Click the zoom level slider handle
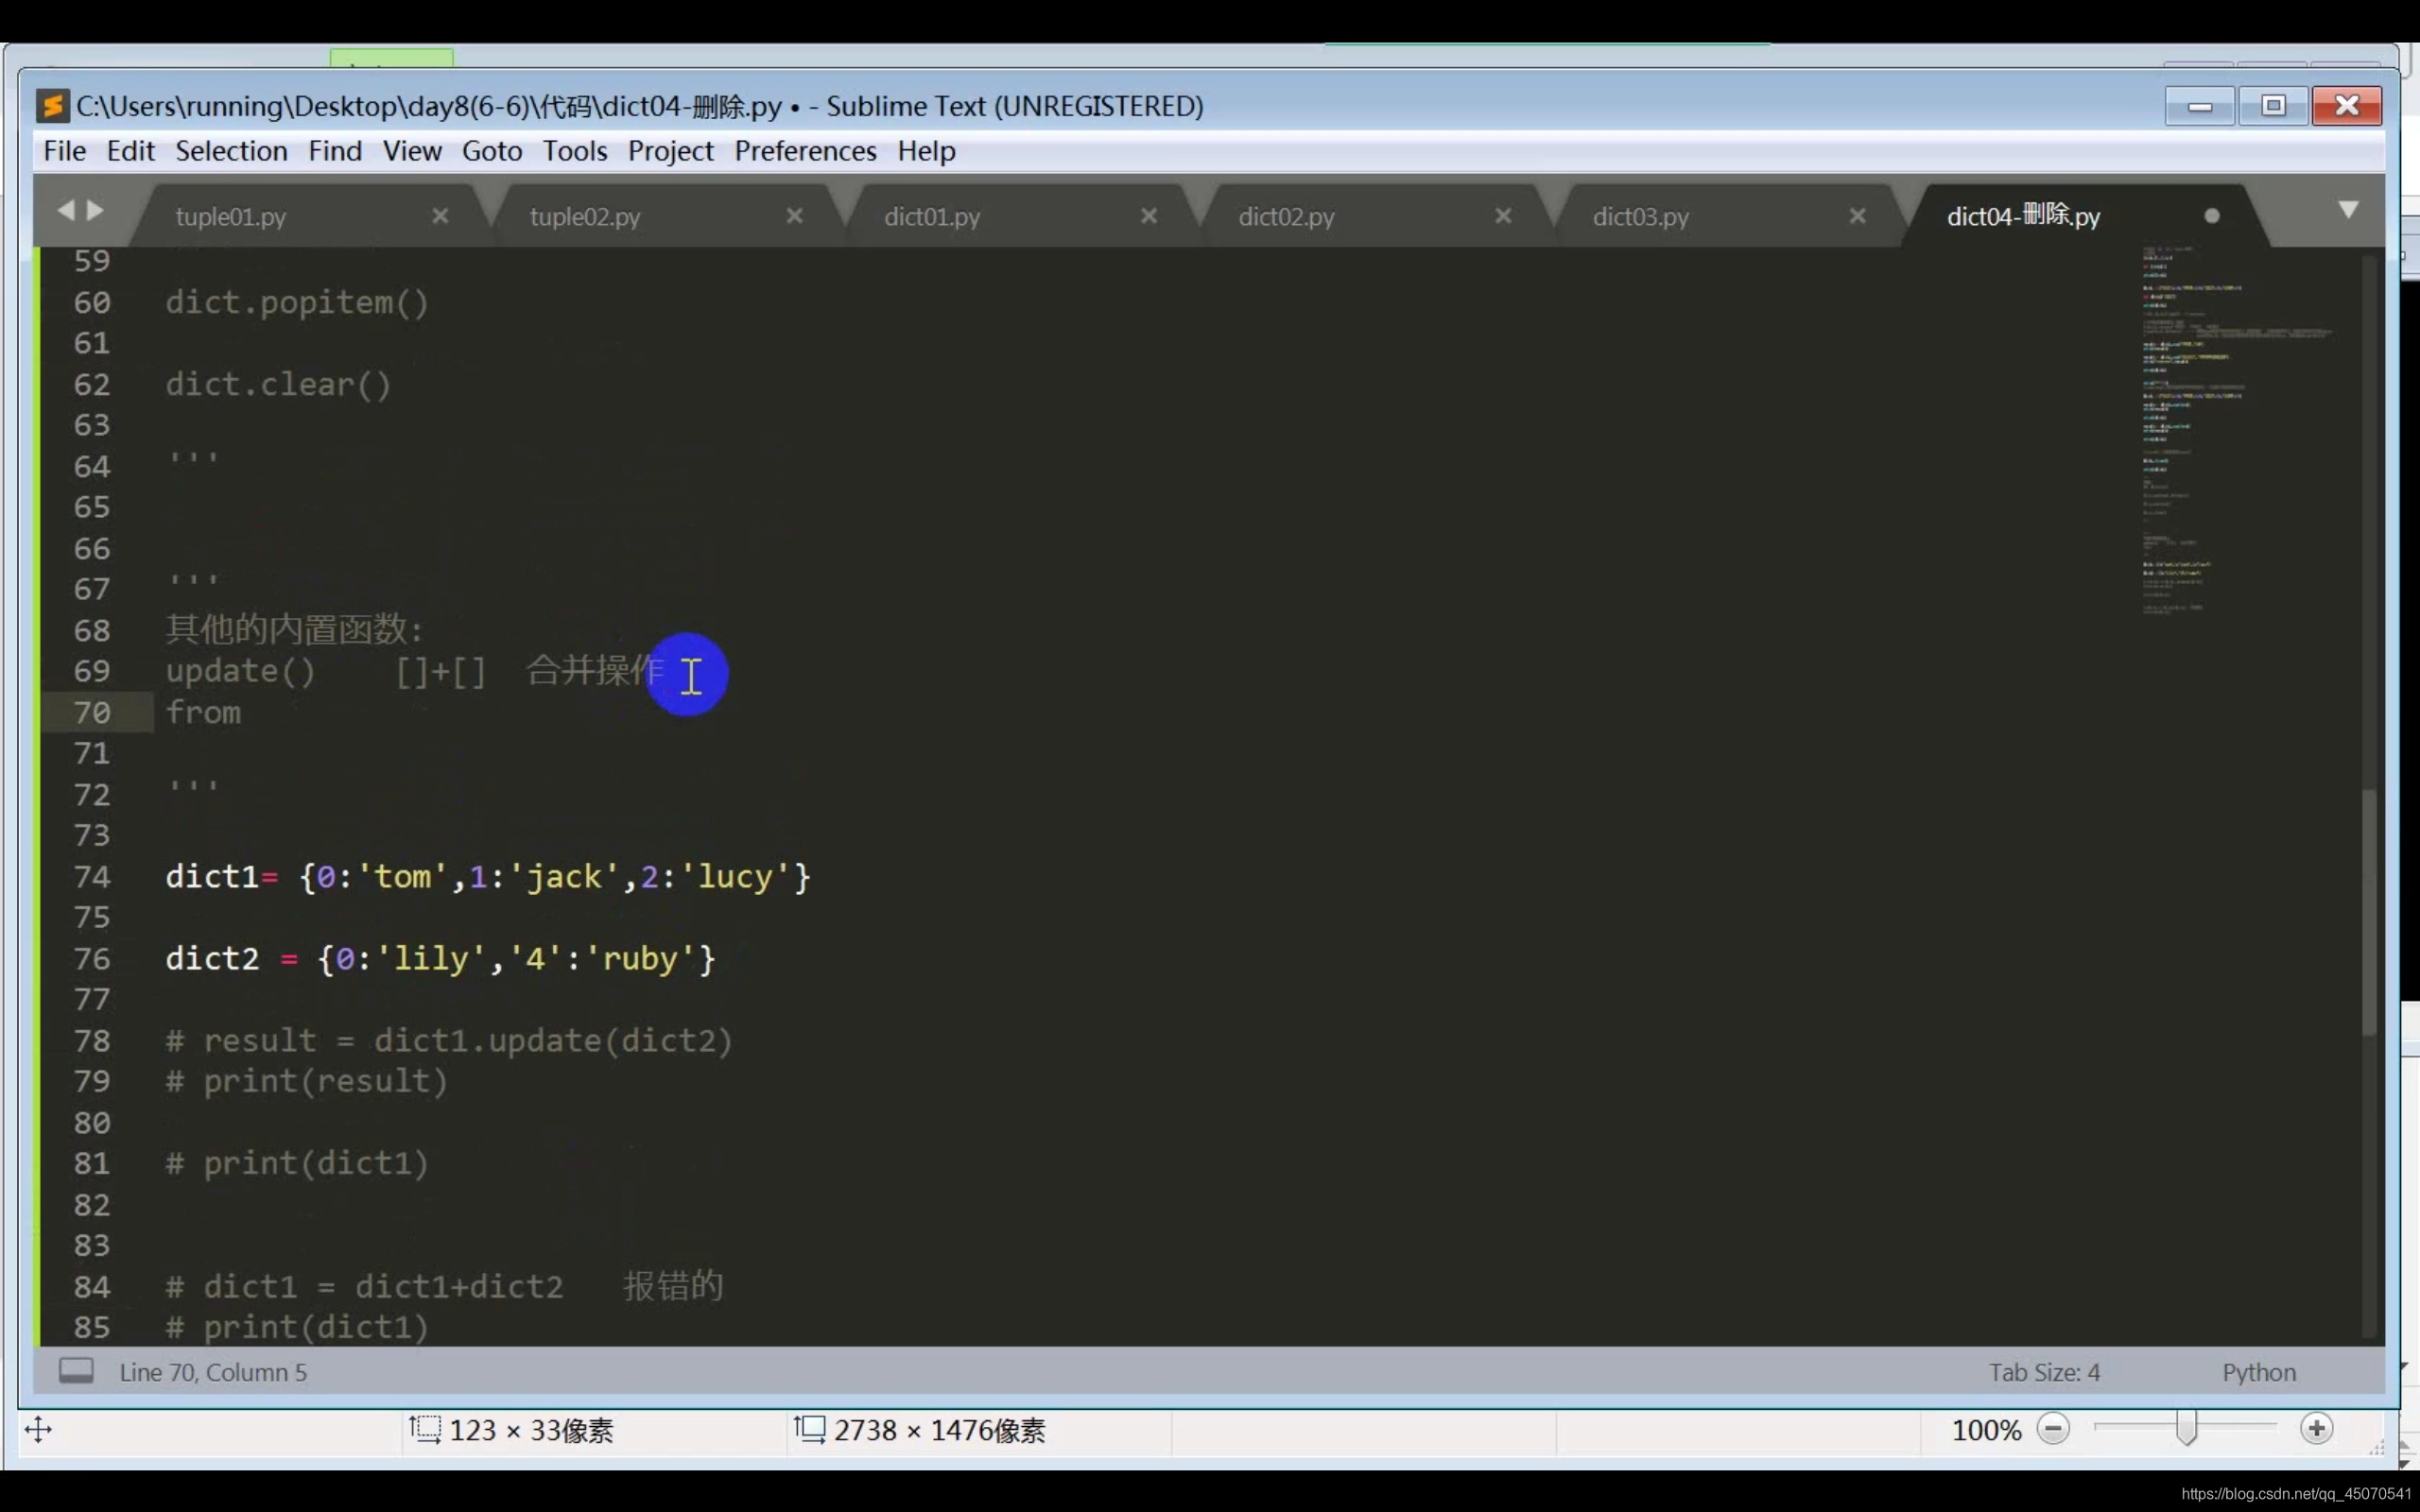The height and width of the screenshot is (1512, 2420). click(x=2186, y=1429)
